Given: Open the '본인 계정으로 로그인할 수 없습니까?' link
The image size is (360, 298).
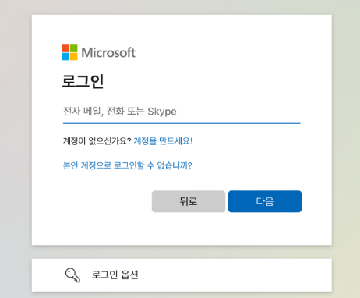Looking at the screenshot, I should 128,165.
